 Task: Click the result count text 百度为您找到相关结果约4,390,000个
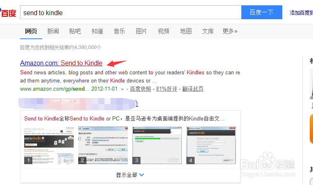[61, 47]
